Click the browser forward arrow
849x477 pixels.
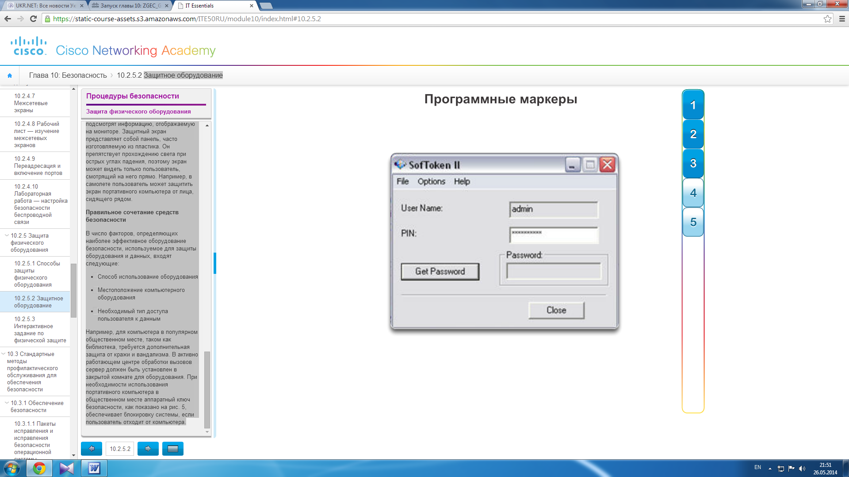coord(20,19)
